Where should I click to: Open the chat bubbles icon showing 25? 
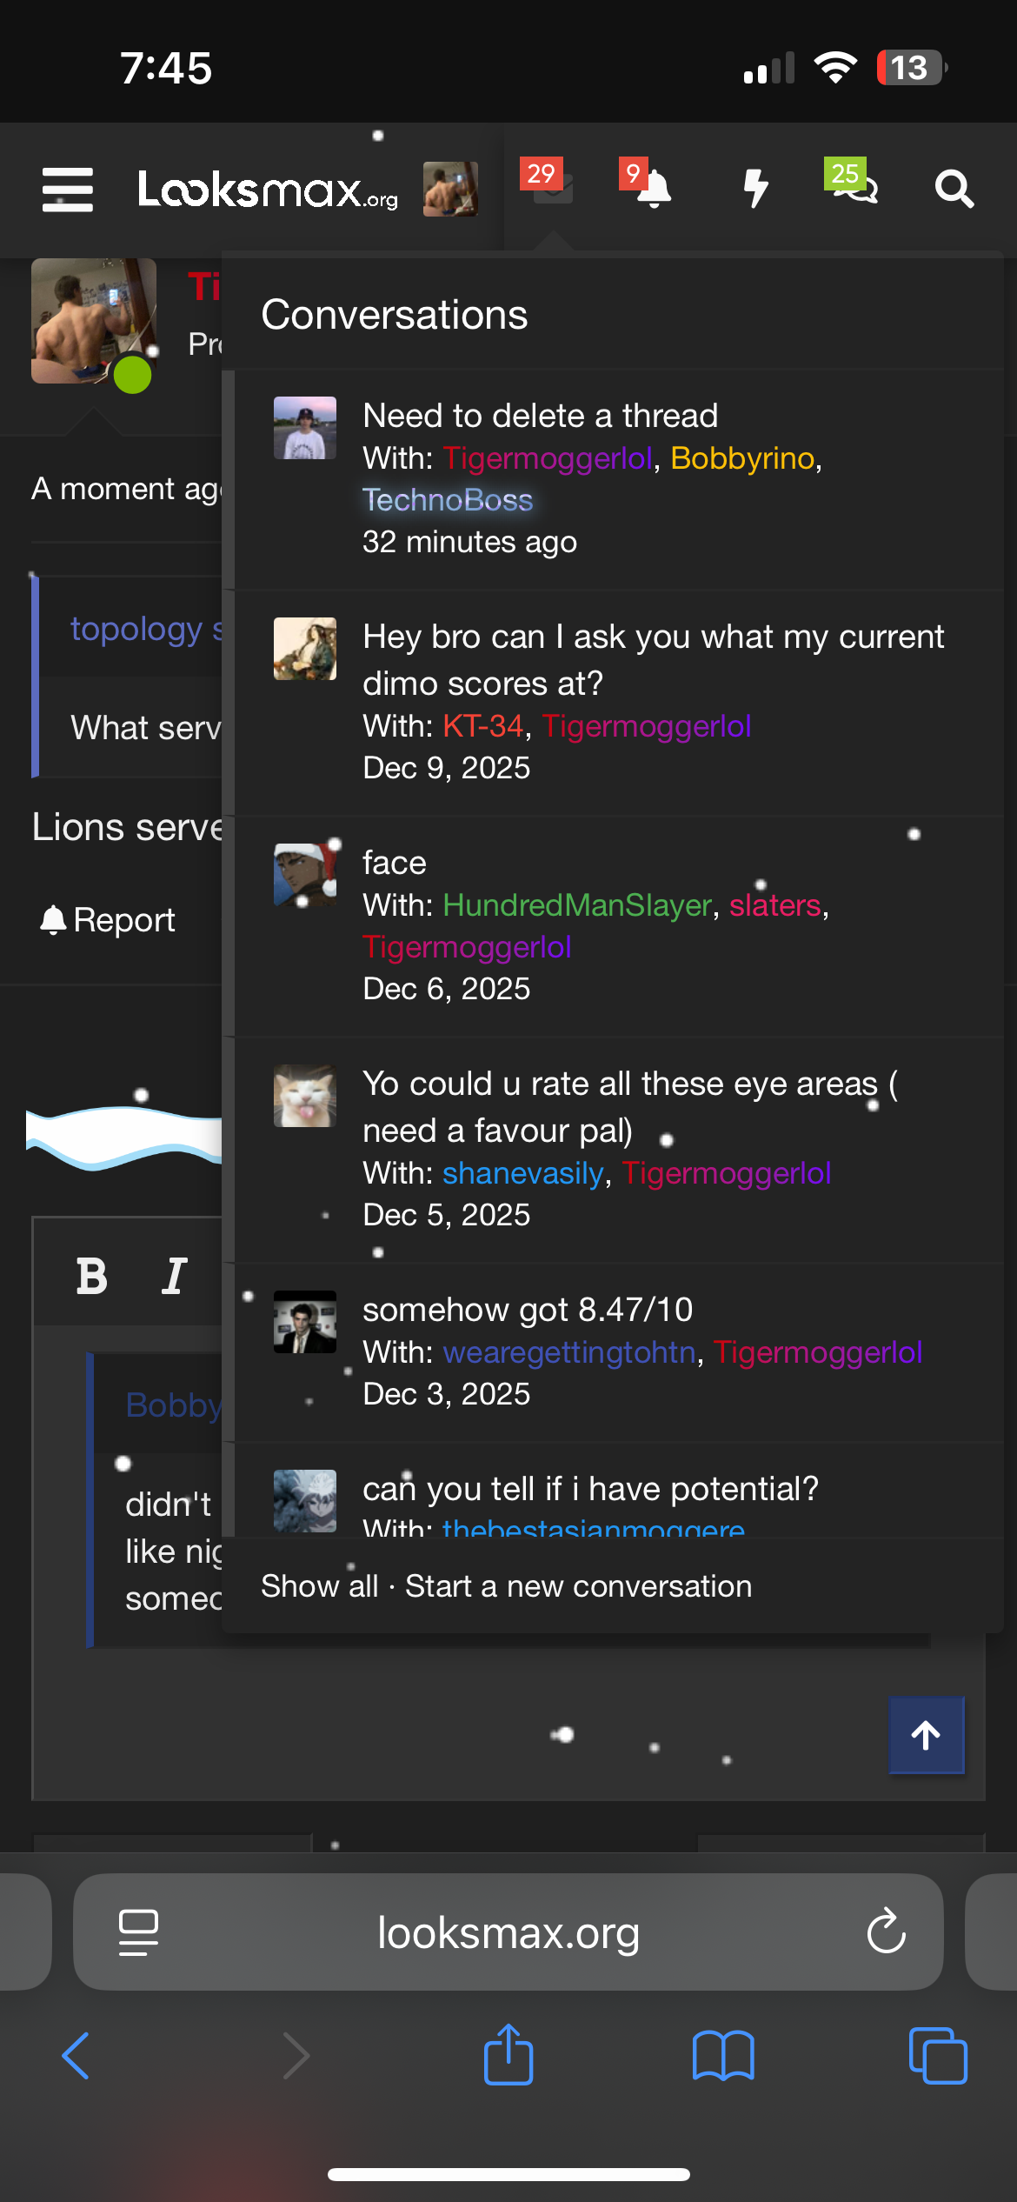(x=854, y=185)
